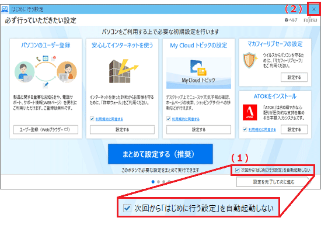Click the マカフィーリブセーフの設定 heading

point(275,44)
